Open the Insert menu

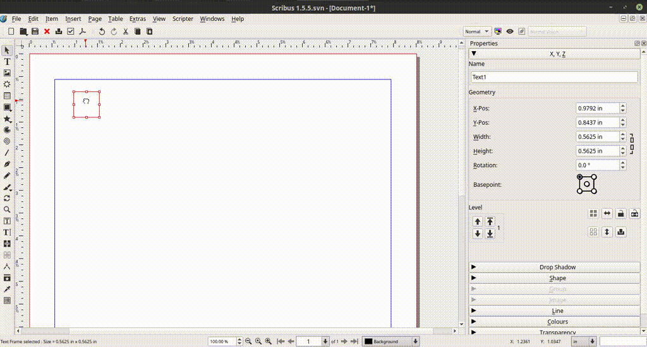73,19
